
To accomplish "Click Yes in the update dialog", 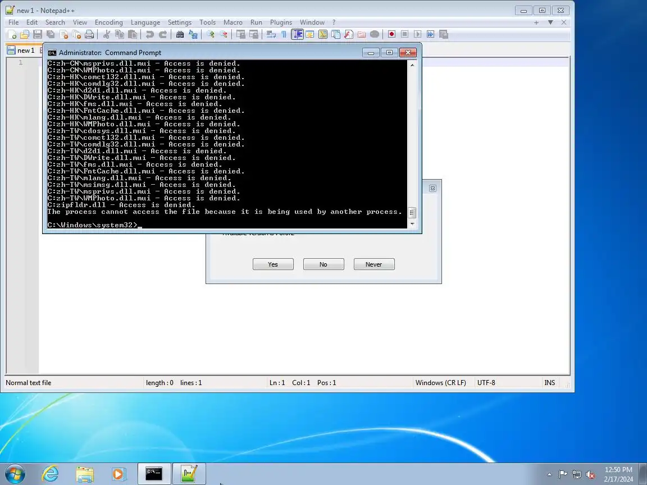I will pyautogui.click(x=273, y=264).
